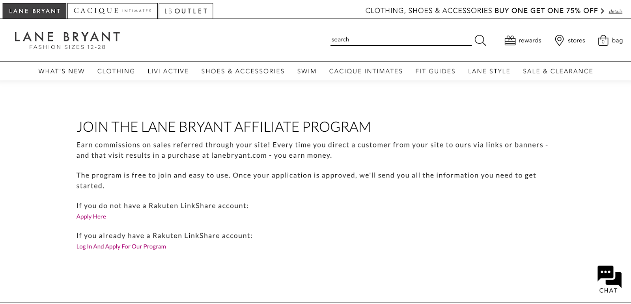Open the shopping bag icon
Viewport: 631px width, 304px height.
click(x=603, y=41)
